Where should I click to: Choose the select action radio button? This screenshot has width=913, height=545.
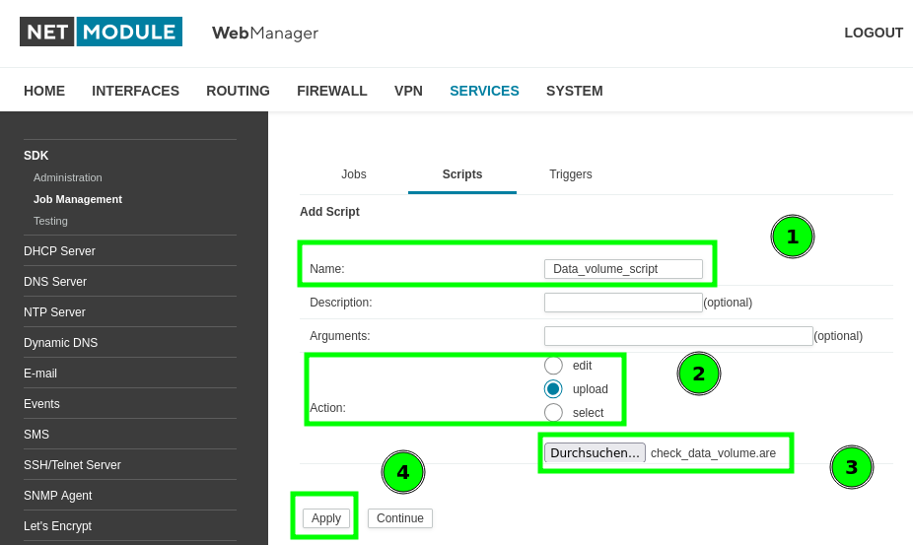[x=553, y=413]
